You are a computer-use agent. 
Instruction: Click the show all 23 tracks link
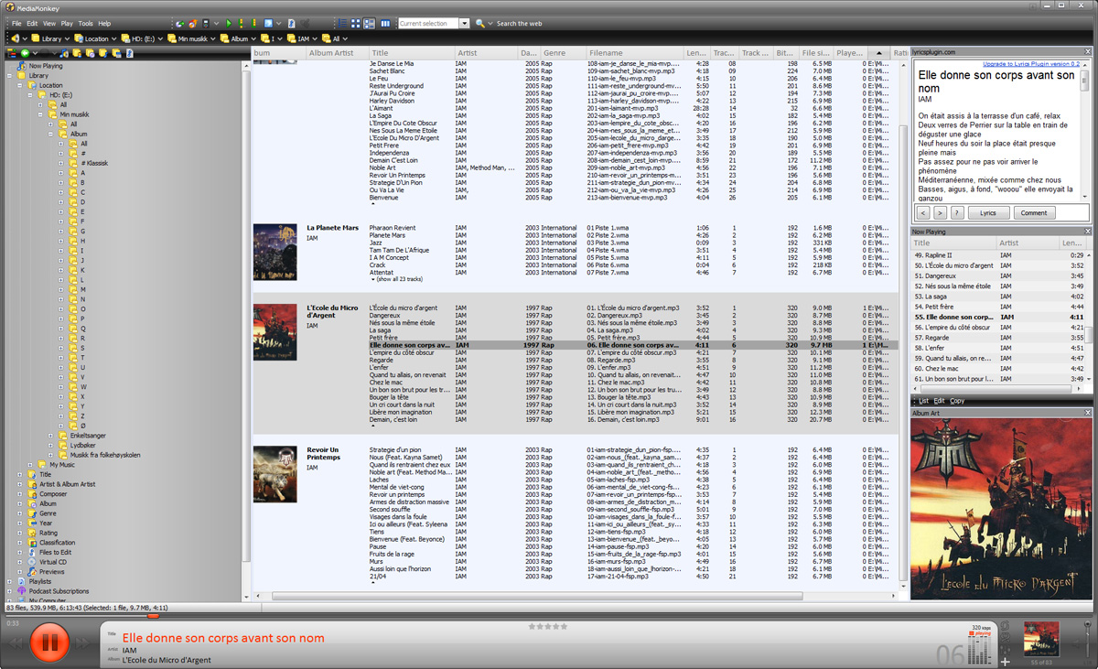coord(397,279)
